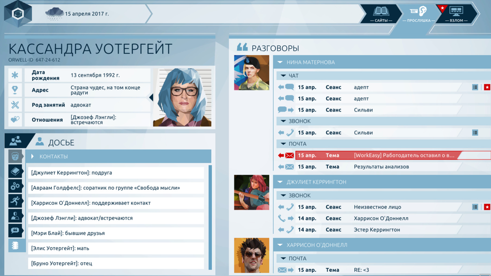Open the Результаты анализов email
Viewport: 491px width, 276px height.
(381, 167)
